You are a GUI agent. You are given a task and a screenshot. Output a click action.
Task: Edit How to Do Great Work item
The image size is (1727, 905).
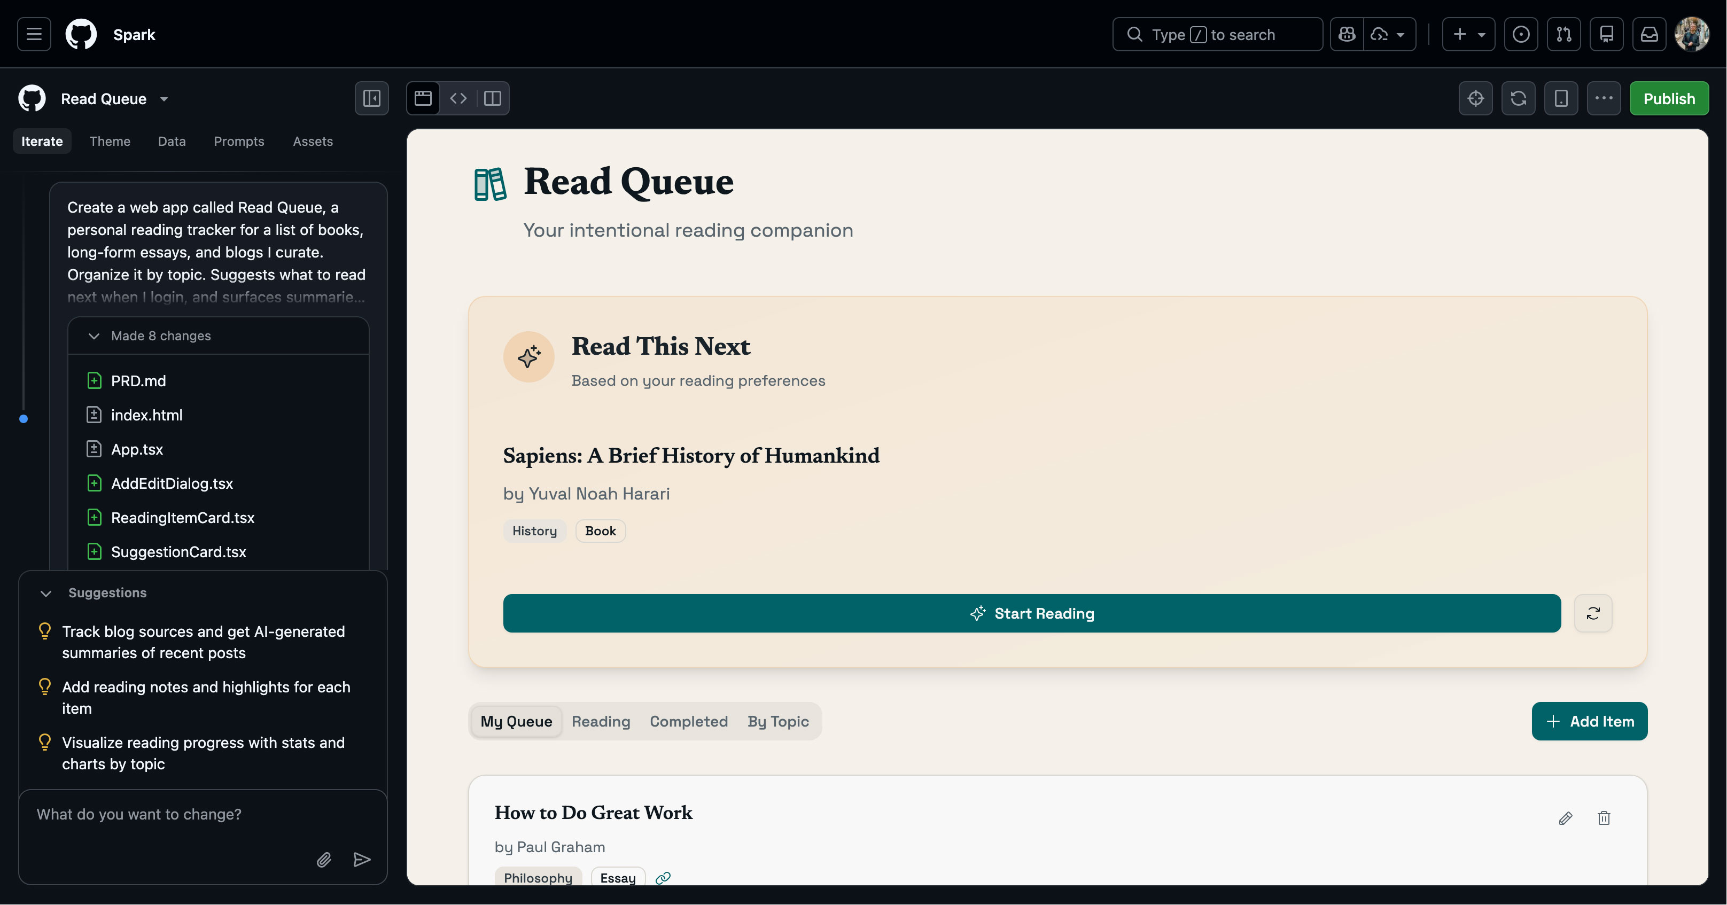point(1566,818)
